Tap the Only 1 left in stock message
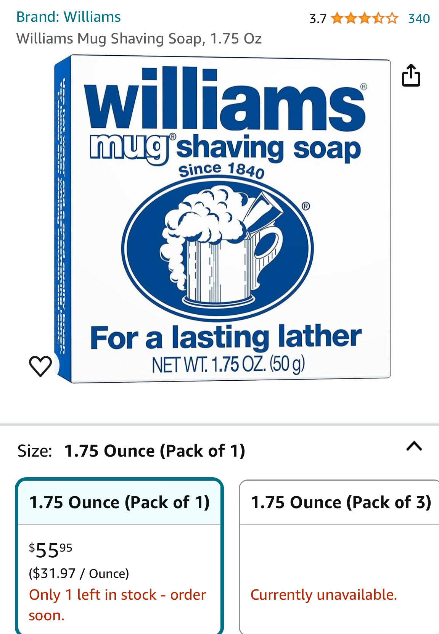The width and height of the screenshot is (439, 634). (x=117, y=605)
